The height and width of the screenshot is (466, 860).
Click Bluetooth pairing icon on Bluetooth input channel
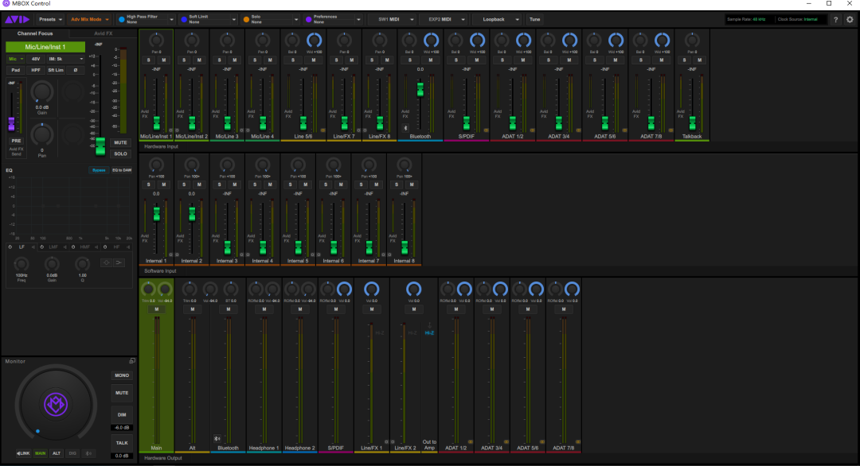[x=405, y=128]
